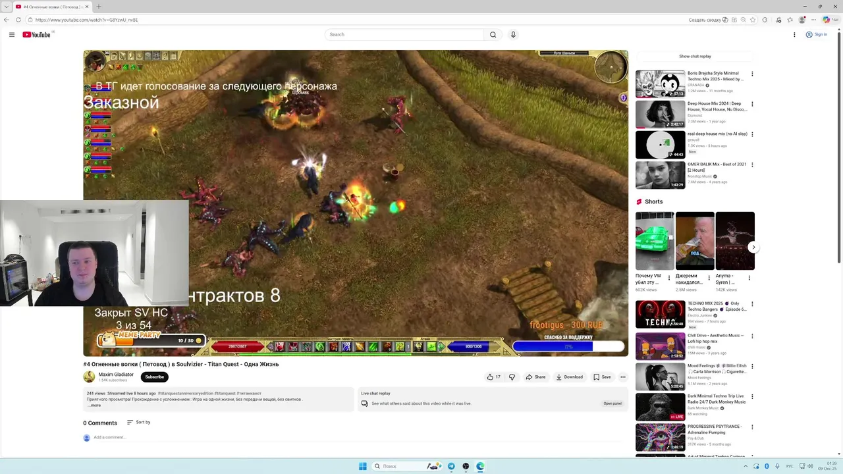
Task: Download the video
Action: pyautogui.click(x=569, y=377)
